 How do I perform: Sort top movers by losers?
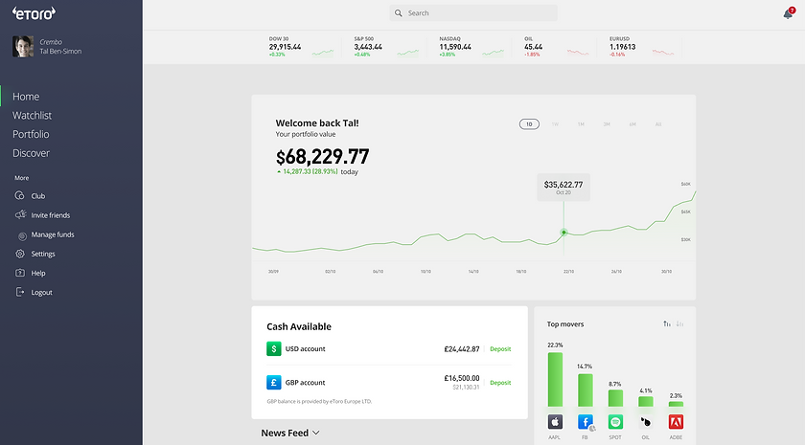679,323
